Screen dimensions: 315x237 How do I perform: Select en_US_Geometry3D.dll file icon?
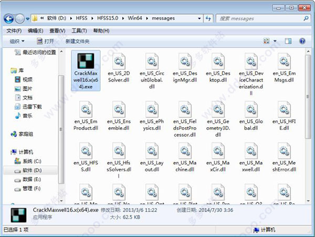(x=218, y=109)
